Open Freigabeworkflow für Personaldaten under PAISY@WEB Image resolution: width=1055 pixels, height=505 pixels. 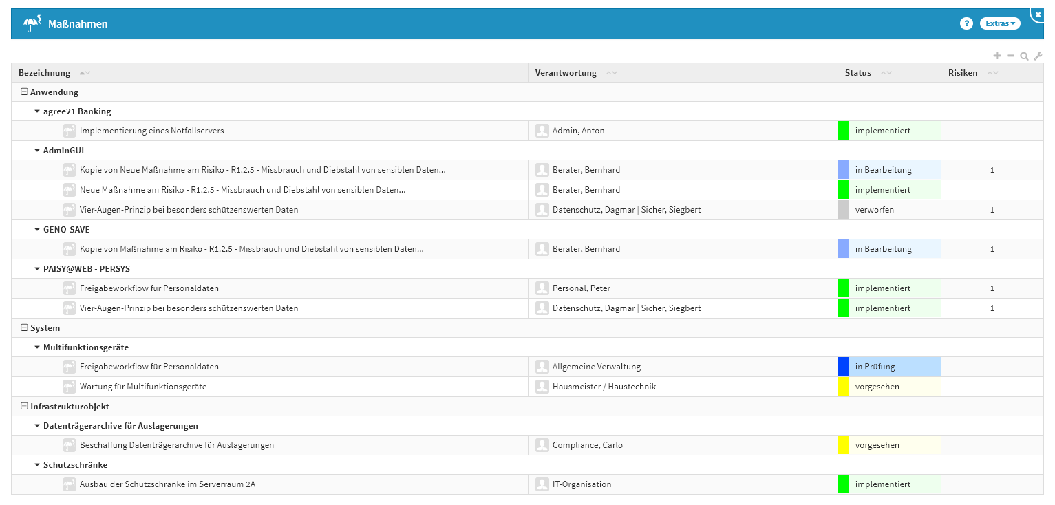coord(149,288)
